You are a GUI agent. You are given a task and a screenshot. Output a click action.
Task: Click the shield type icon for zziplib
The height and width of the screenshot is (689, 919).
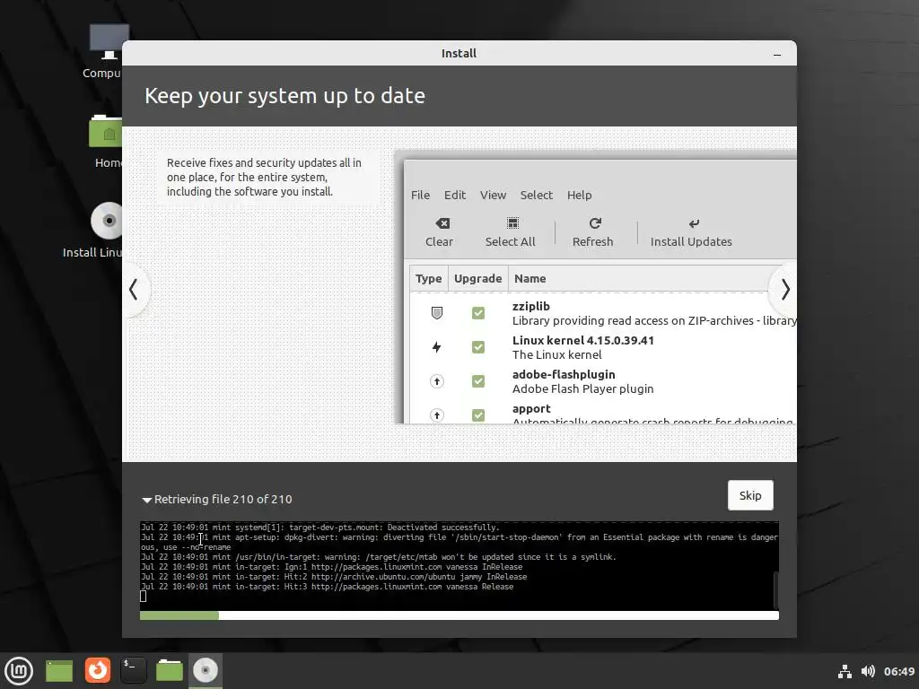437,313
